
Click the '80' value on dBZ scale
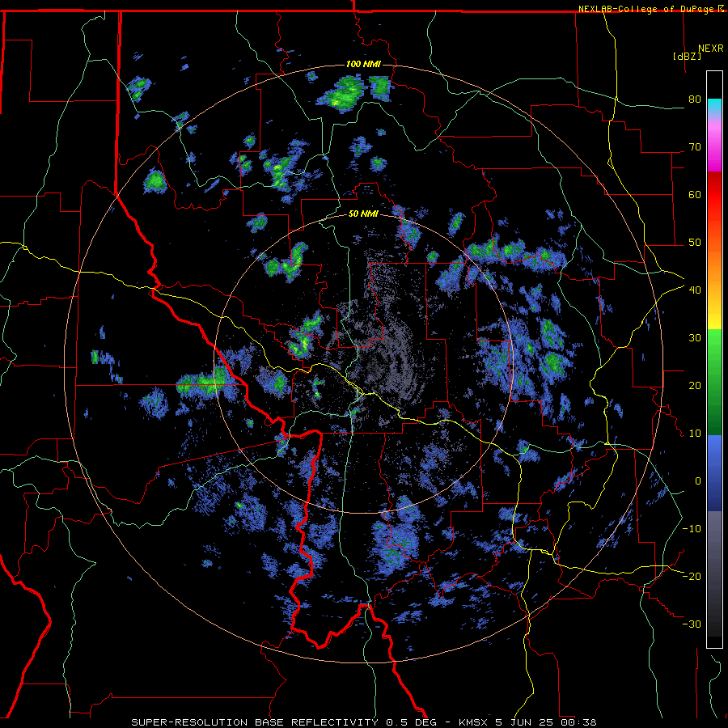(695, 99)
